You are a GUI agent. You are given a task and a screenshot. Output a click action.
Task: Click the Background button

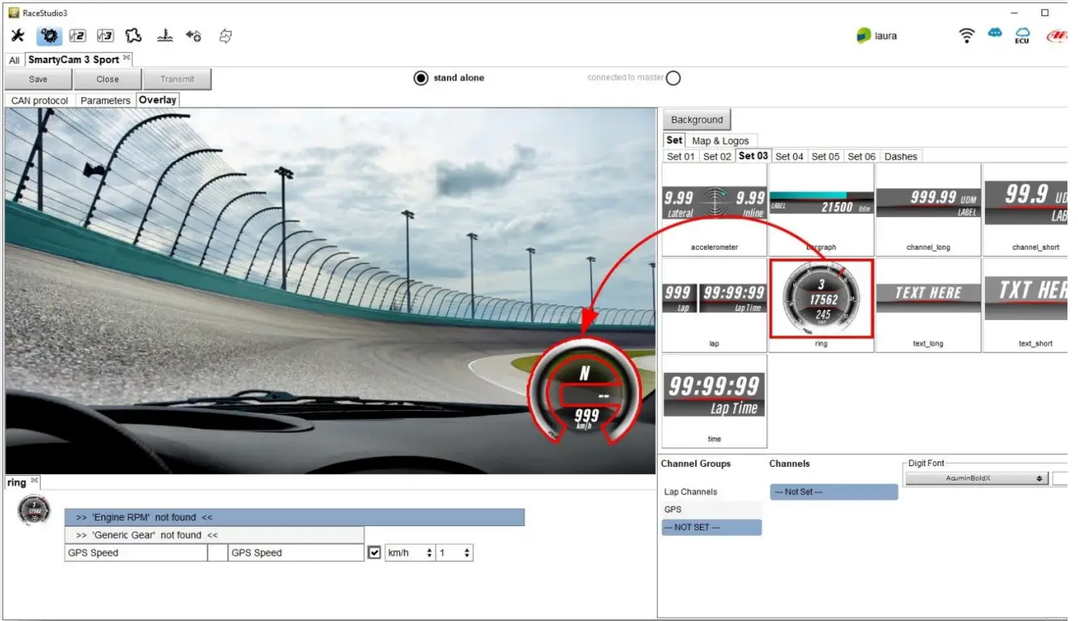click(696, 119)
